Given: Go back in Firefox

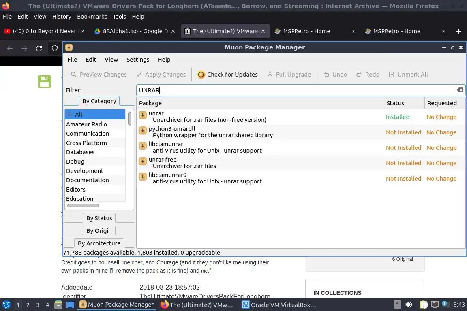Looking at the screenshot, I should coord(10,49).
